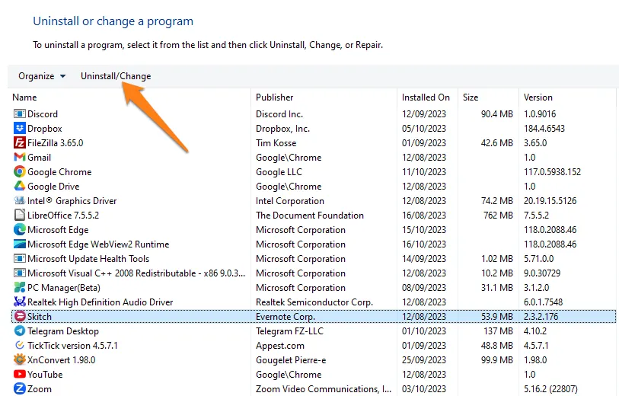The width and height of the screenshot is (619, 396).
Task: Click Realtek High Definition Audio Driver icon
Action: [x=19, y=302]
